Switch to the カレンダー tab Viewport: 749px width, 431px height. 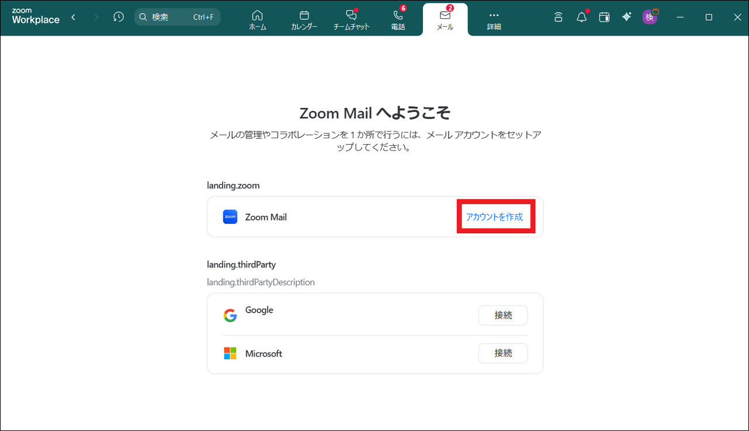click(304, 20)
